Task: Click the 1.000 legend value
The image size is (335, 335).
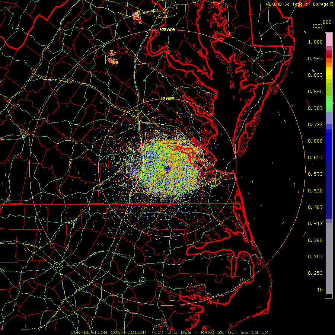Action: coord(315,42)
